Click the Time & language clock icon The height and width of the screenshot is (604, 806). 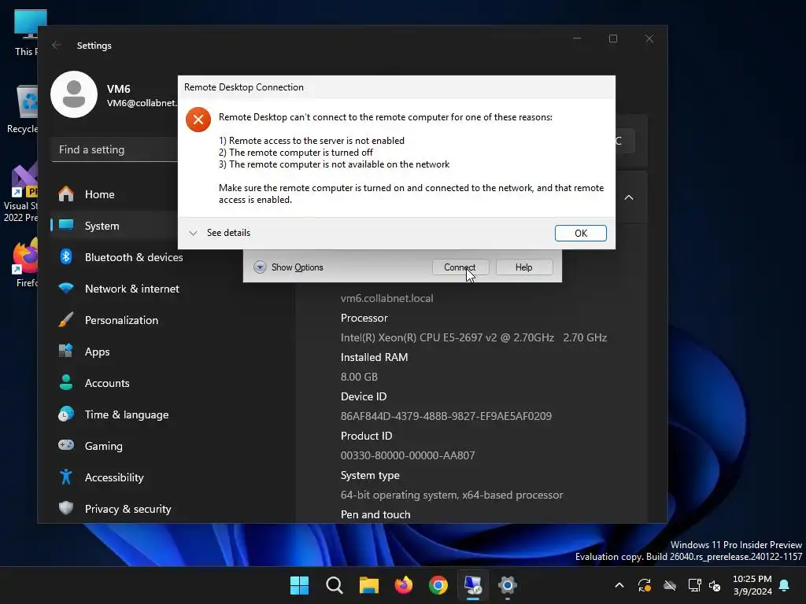click(x=66, y=414)
